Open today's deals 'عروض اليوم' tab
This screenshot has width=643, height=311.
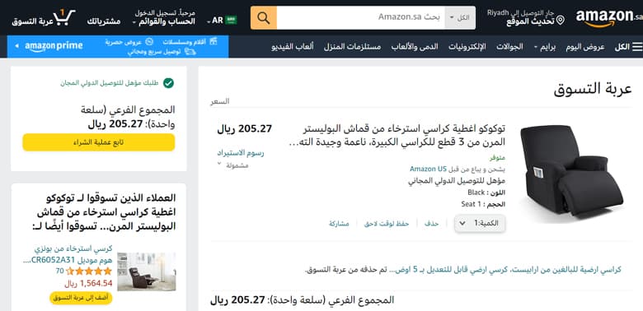(585, 47)
